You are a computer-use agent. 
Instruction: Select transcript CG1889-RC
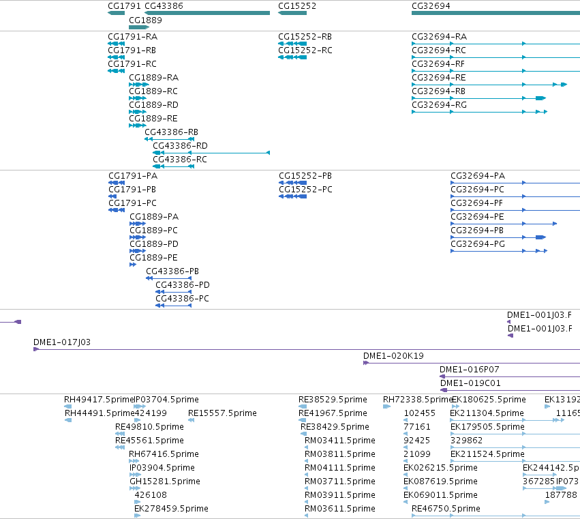tap(153, 91)
